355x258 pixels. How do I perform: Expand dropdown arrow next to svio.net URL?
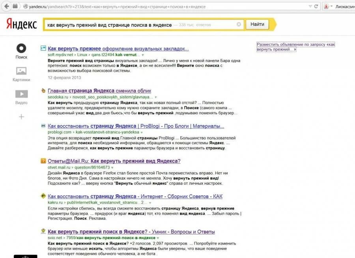point(158,238)
